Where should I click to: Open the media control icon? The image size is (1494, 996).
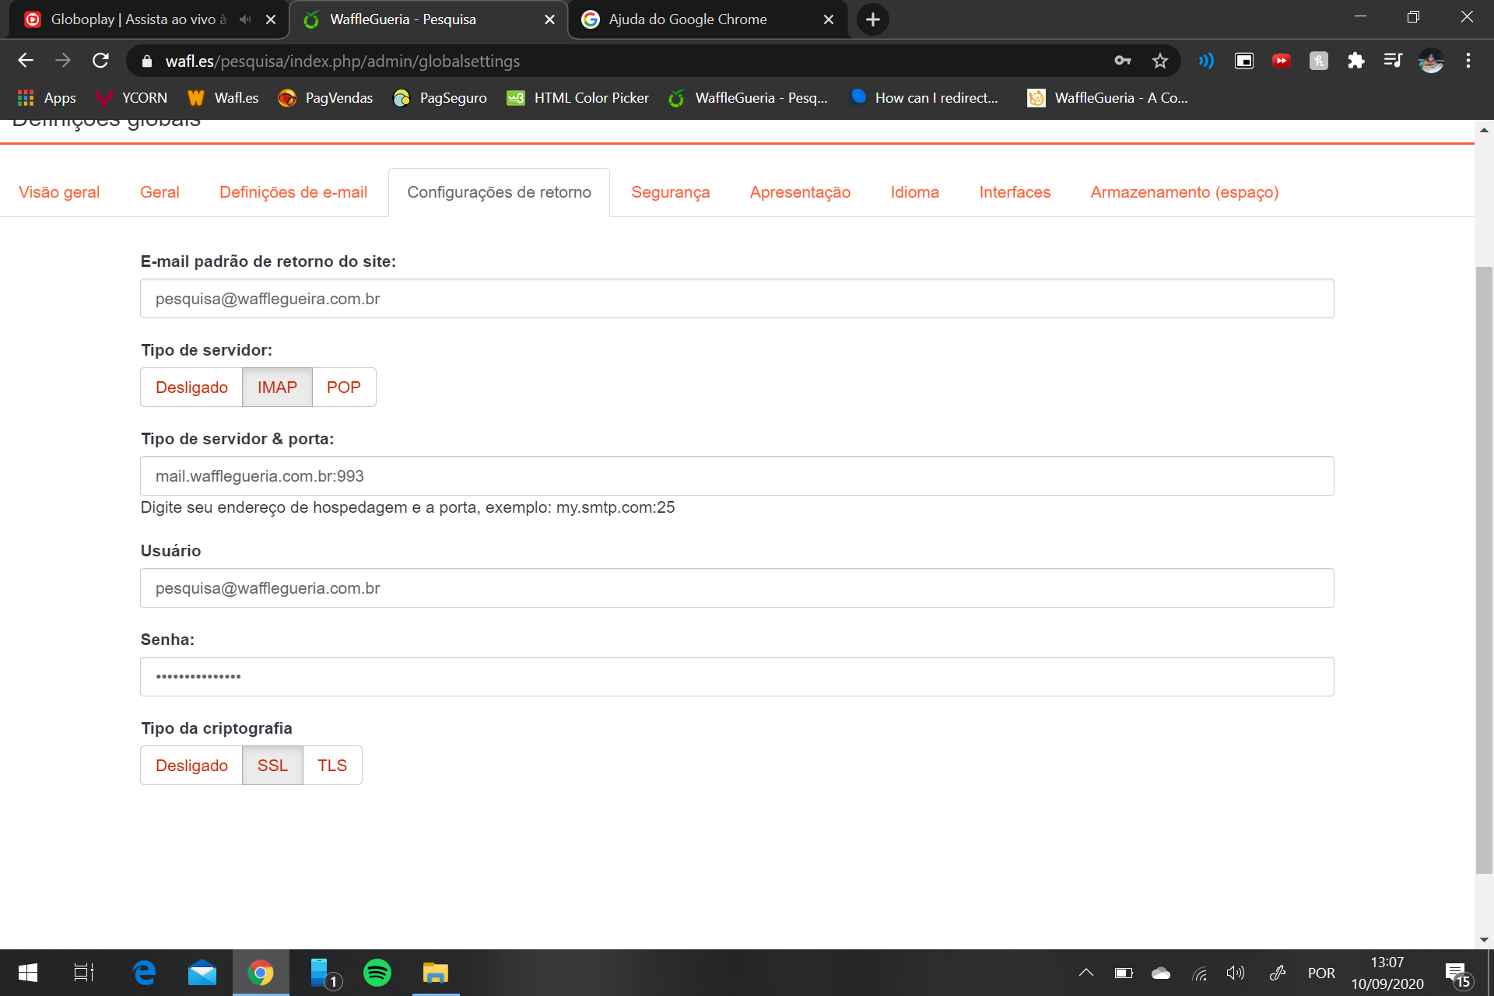click(1393, 61)
